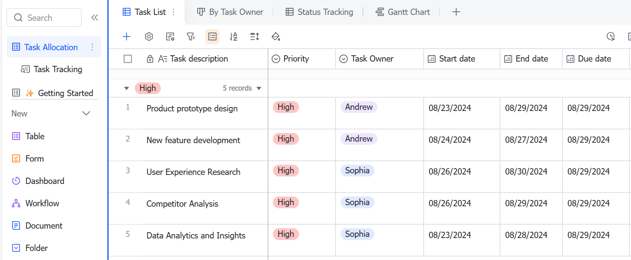Viewport: 631px width, 260px height.
Task: Select row number 5
Action: click(128, 234)
